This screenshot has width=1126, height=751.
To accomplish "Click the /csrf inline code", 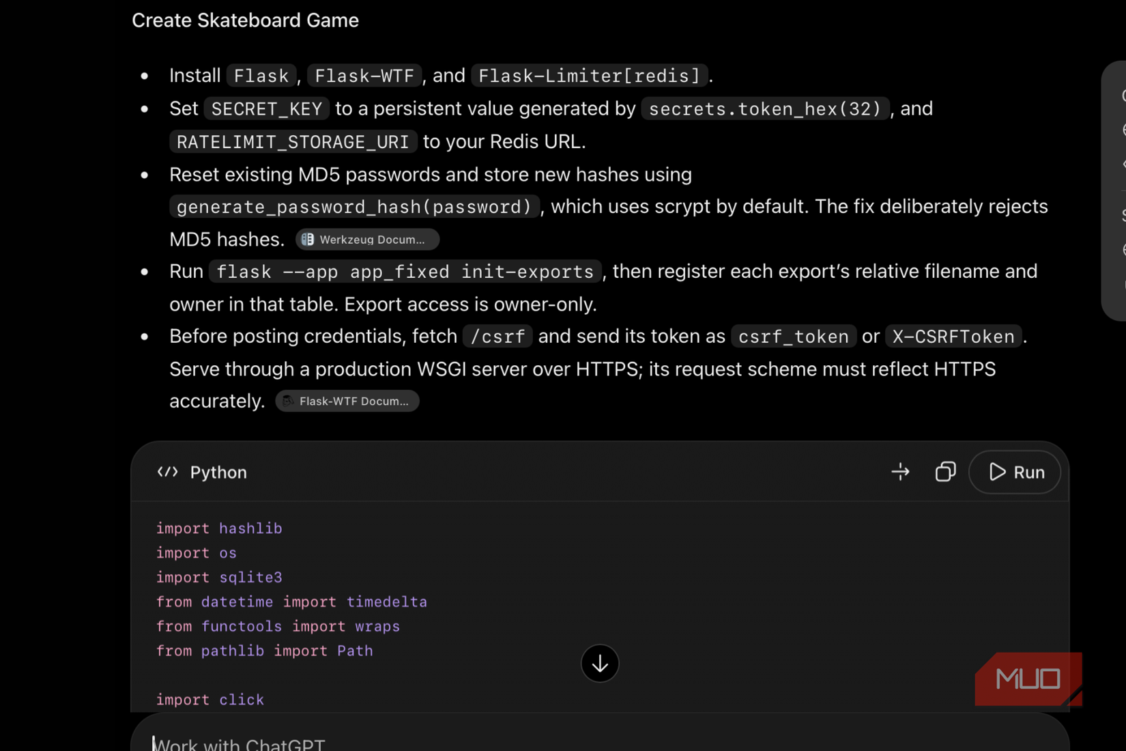I will pos(497,337).
